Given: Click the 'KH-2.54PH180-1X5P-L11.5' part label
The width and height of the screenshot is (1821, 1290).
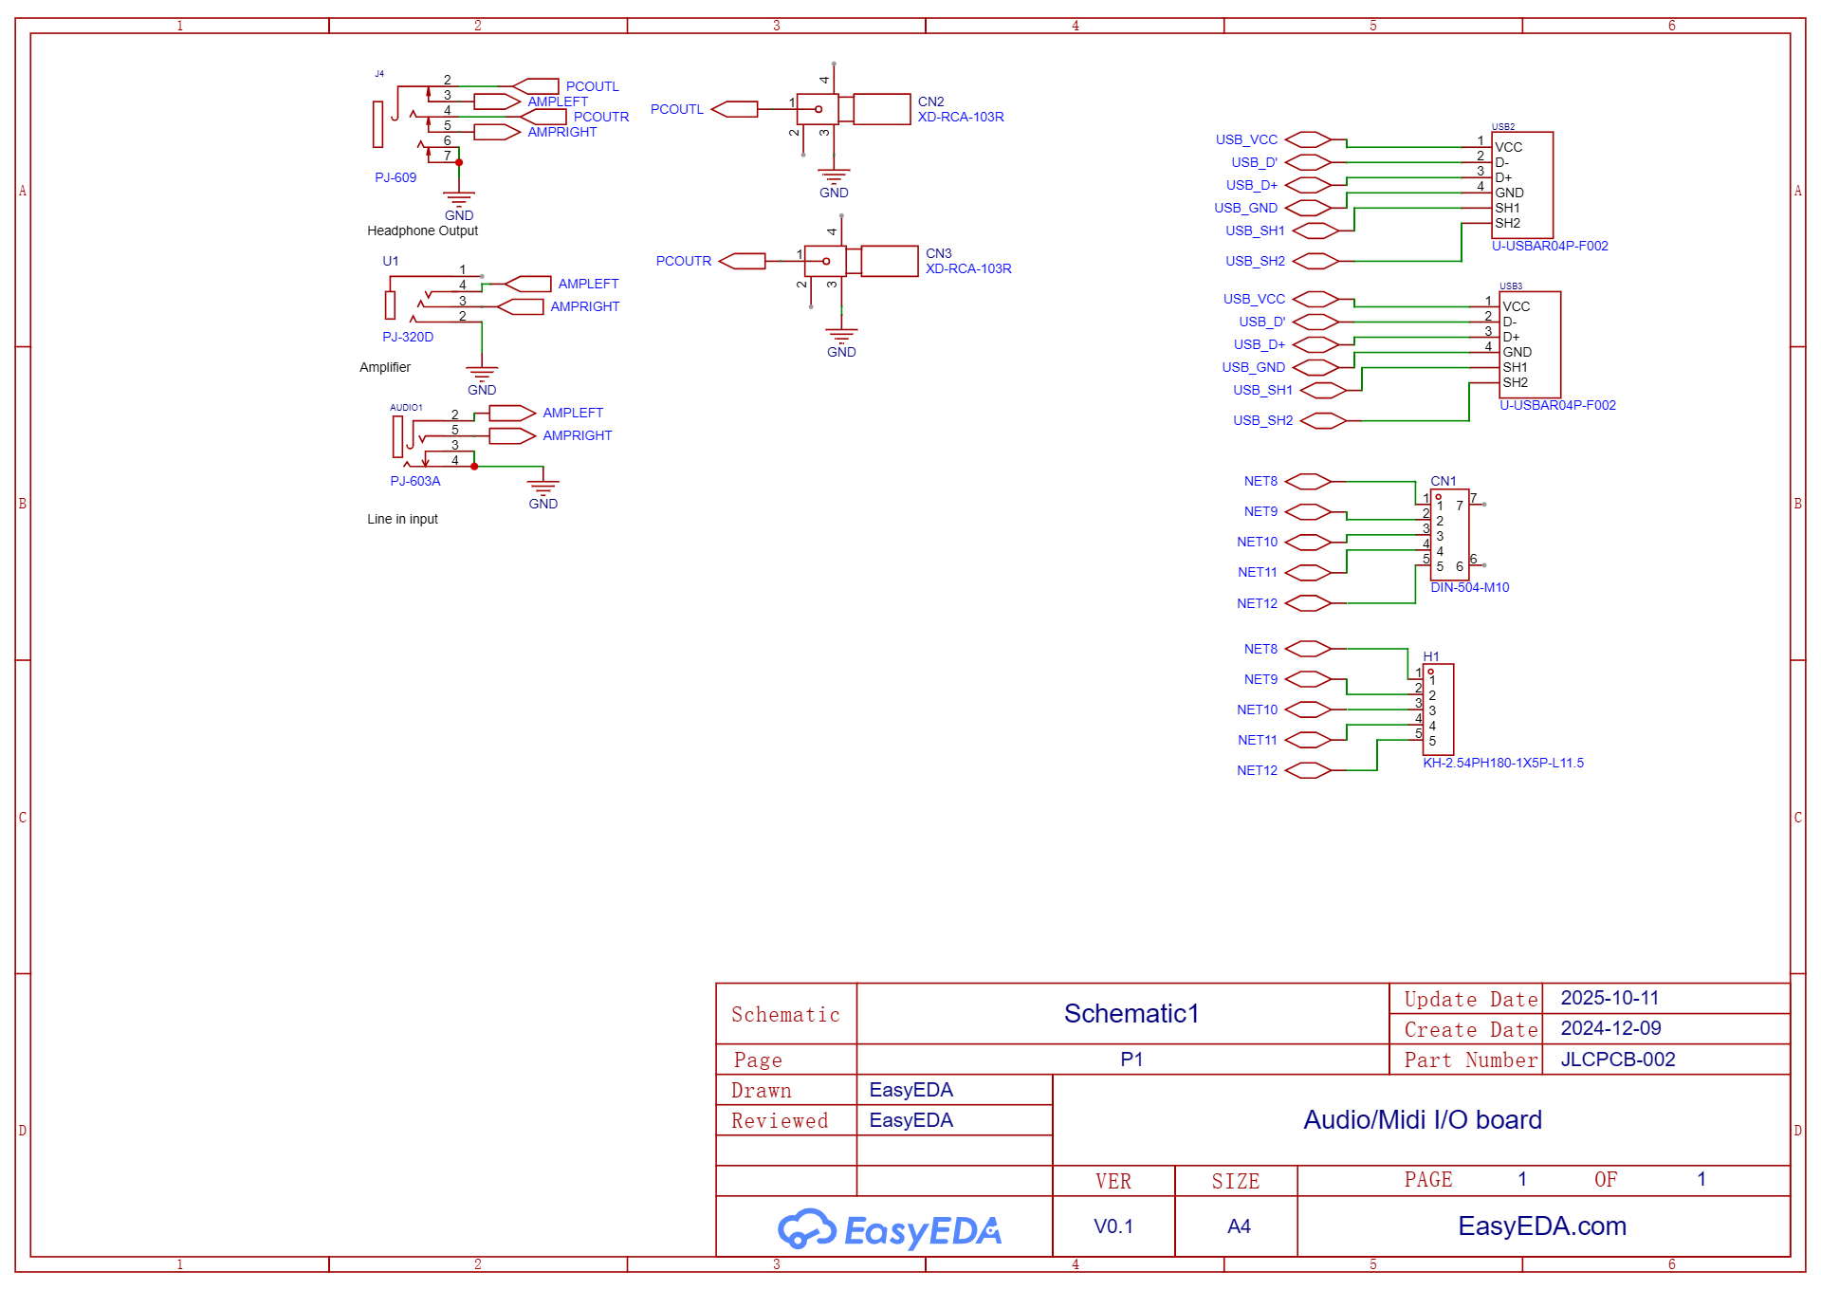Looking at the screenshot, I should coord(1503,763).
